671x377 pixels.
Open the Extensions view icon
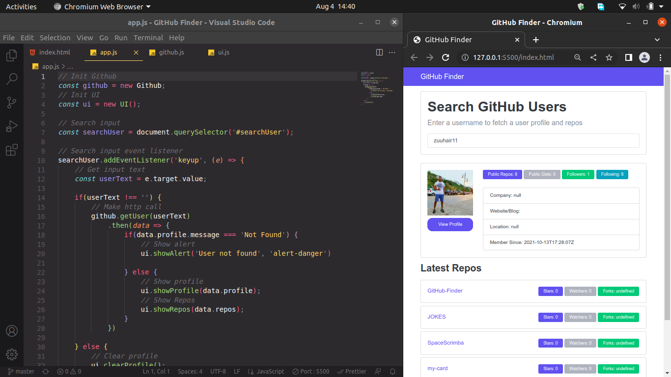click(11, 150)
